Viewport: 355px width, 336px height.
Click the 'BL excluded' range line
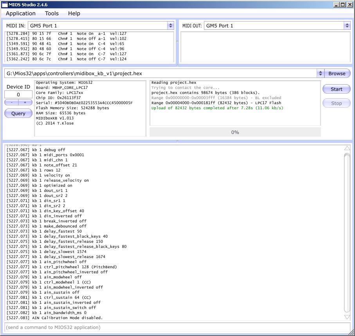(x=216, y=98)
